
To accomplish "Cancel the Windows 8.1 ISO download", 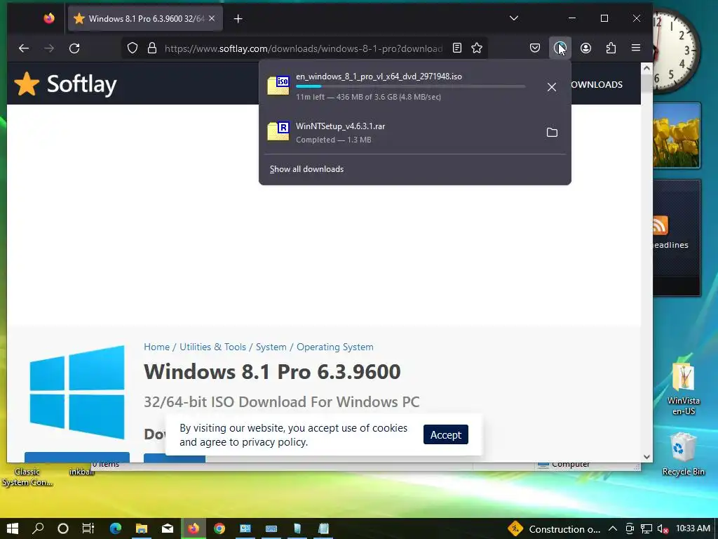I will click(552, 87).
